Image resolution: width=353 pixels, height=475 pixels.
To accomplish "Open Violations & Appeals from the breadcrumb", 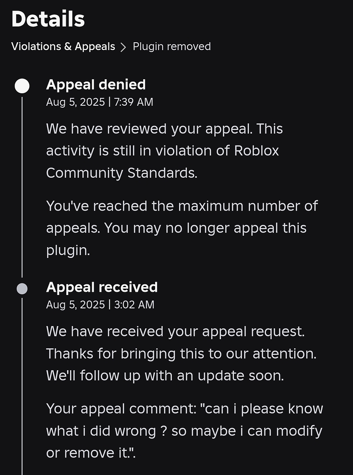I will pos(63,46).
